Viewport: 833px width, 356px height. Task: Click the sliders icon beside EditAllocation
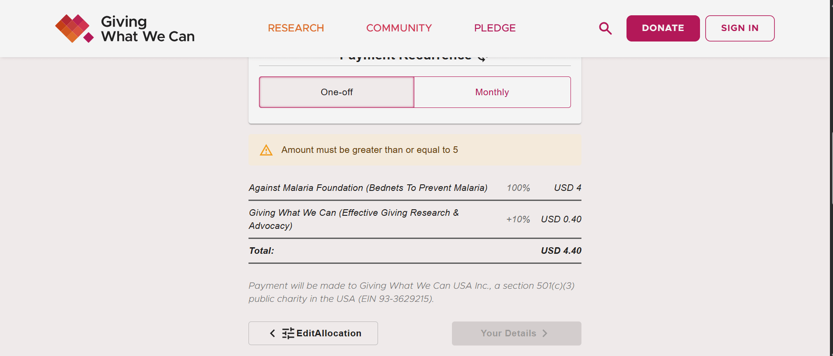point(288,334)
